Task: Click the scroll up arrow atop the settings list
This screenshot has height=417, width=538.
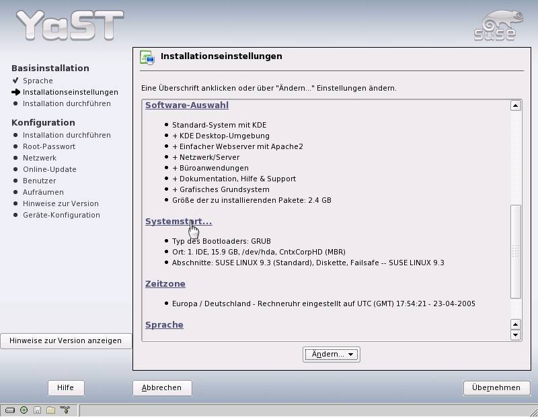Action: (x=515, y=105)
